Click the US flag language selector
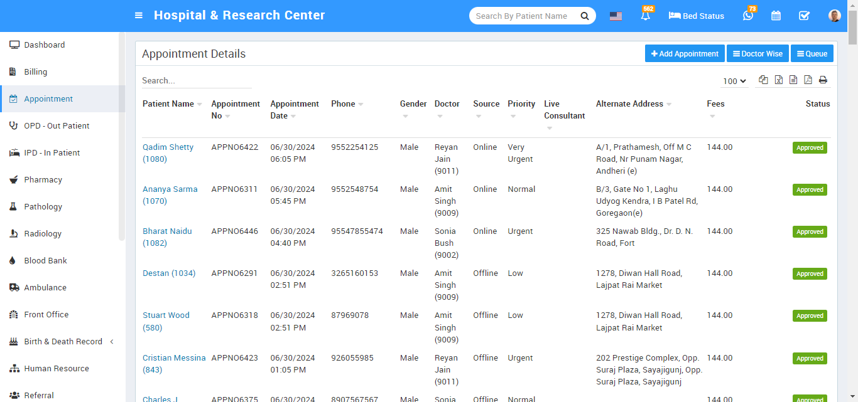This screenshot has width=858, height=402. (x=616, y=16)
